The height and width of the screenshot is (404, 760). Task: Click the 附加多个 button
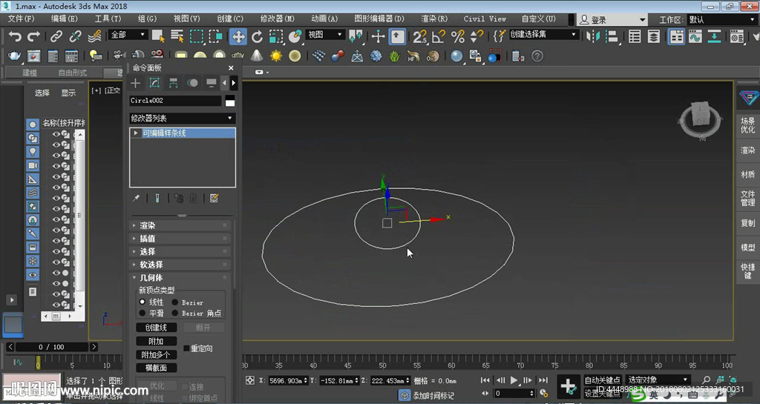[156, 354]
